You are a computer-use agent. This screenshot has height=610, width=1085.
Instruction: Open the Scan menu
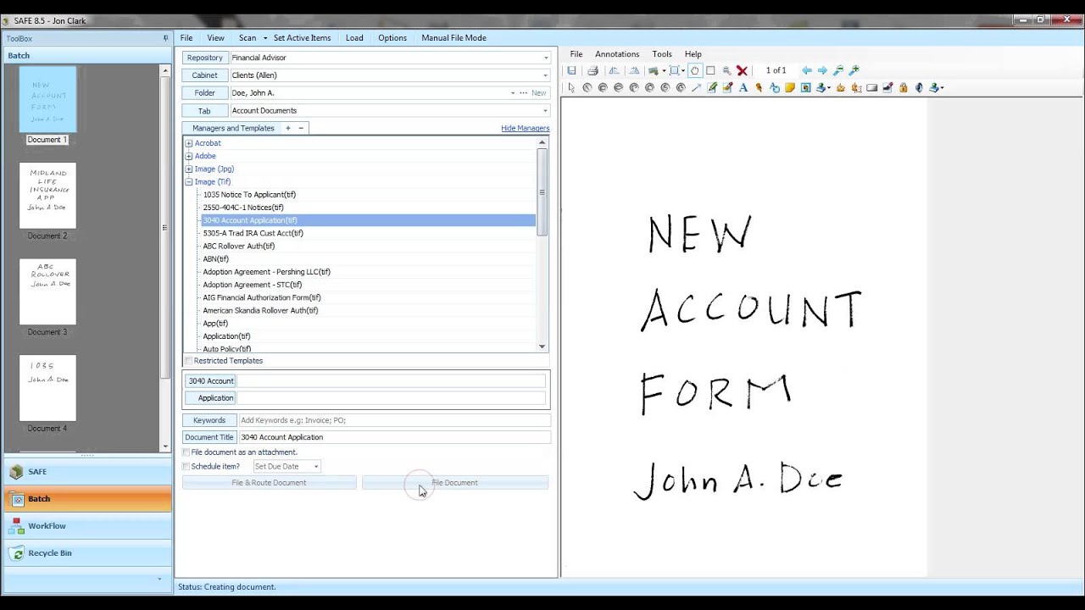(248, 38)
